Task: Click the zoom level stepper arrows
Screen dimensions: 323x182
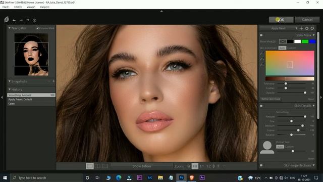Action: point(213,166)
